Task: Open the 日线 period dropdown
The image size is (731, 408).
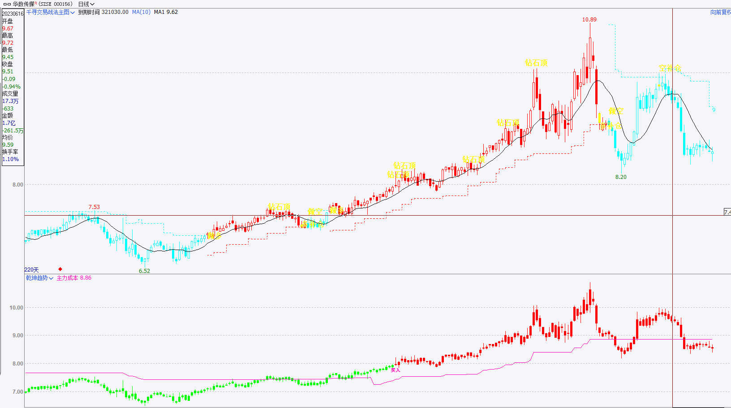Action: (86, 4)
